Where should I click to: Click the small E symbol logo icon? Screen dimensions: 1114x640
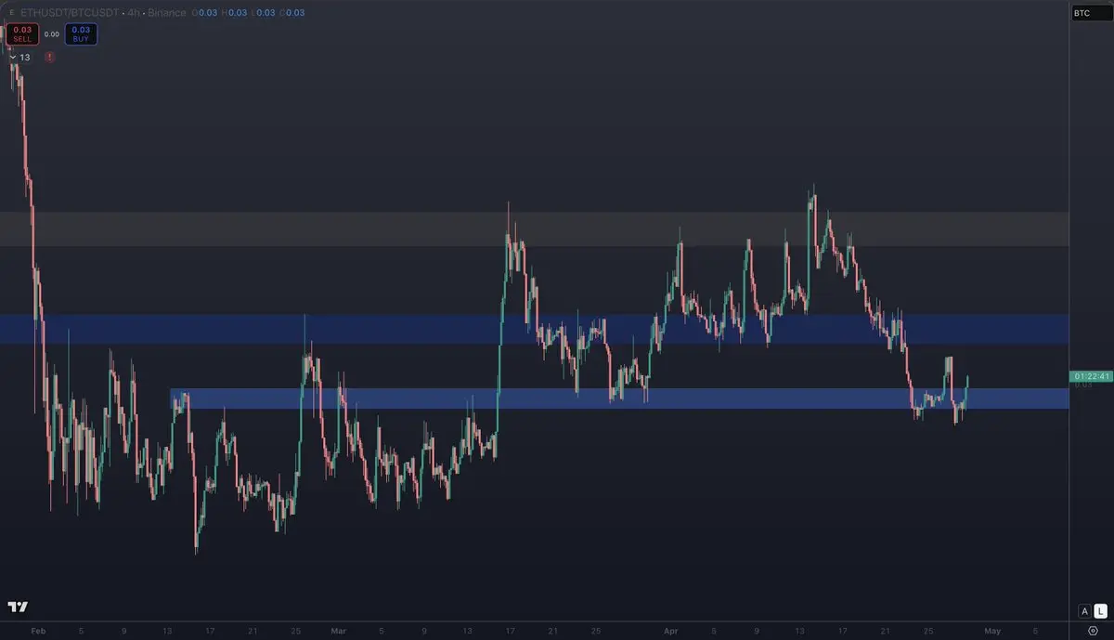click(x=11, y=13)
